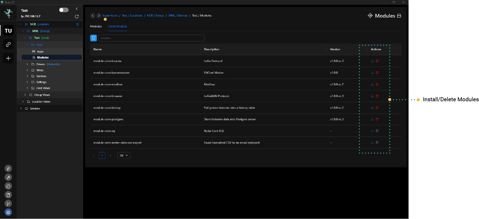Click the NCR / Group breadcrumb link
Viewport: 479px width, 219px height.
click(x=155, y=15)
